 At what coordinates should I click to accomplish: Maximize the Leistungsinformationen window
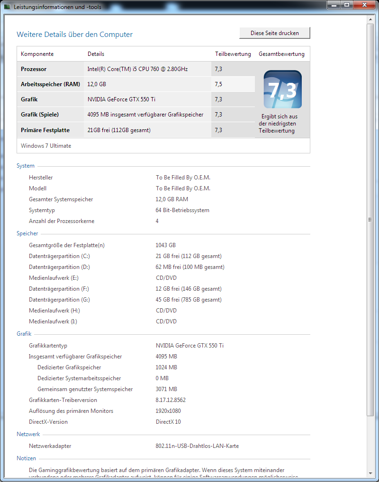(x=347, y=5)
